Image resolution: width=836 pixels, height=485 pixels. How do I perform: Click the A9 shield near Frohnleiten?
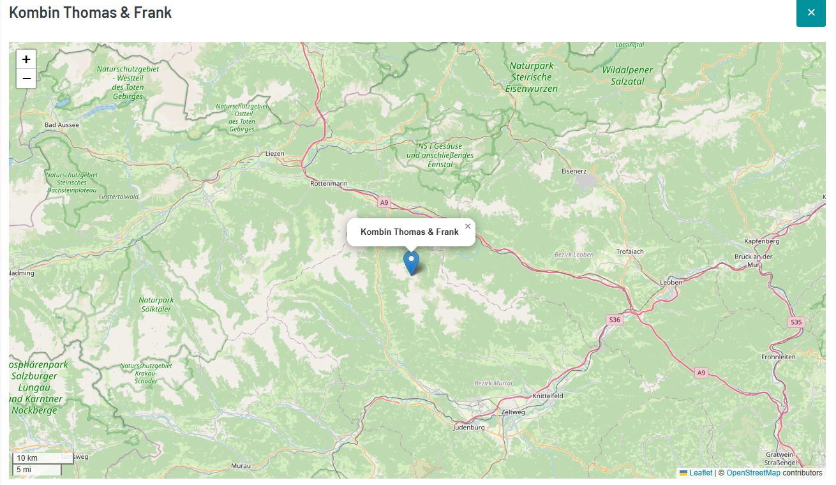701,372
